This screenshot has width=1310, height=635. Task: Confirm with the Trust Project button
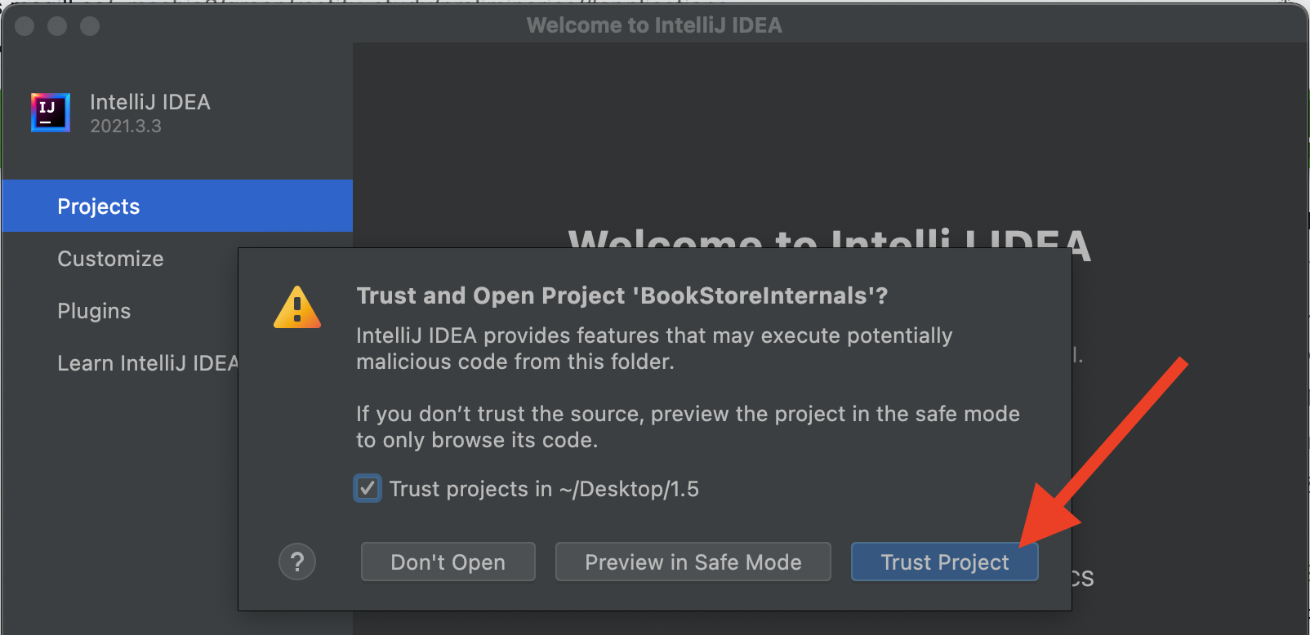point(944,562)
